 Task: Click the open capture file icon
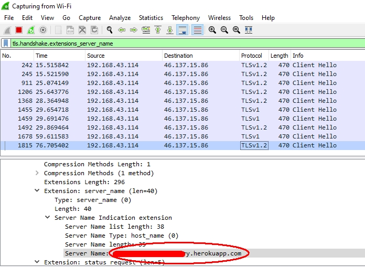click(x=58, y=30)
